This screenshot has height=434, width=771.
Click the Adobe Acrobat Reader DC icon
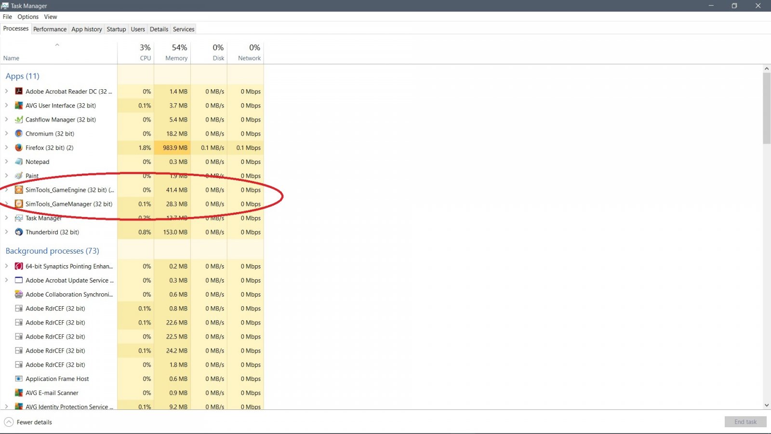click(19, 91)
